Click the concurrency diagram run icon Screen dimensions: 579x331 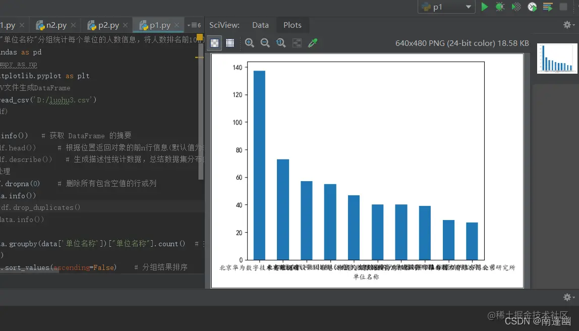(x=548, y=7)
